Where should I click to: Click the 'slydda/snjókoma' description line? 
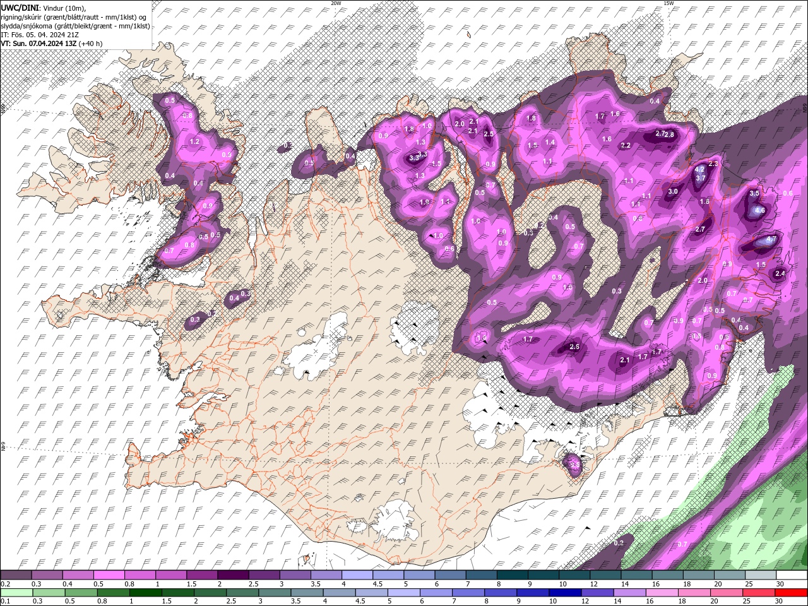point(75,26)
